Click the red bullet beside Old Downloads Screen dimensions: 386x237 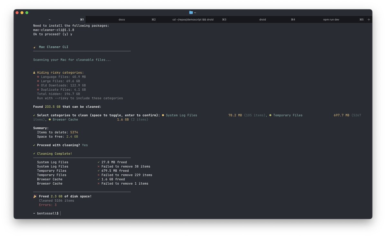point(38,86)
